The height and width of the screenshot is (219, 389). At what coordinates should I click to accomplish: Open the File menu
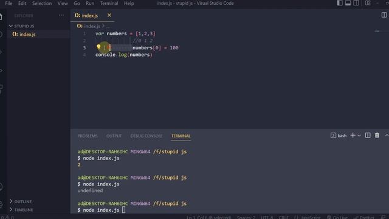[9, 3]
